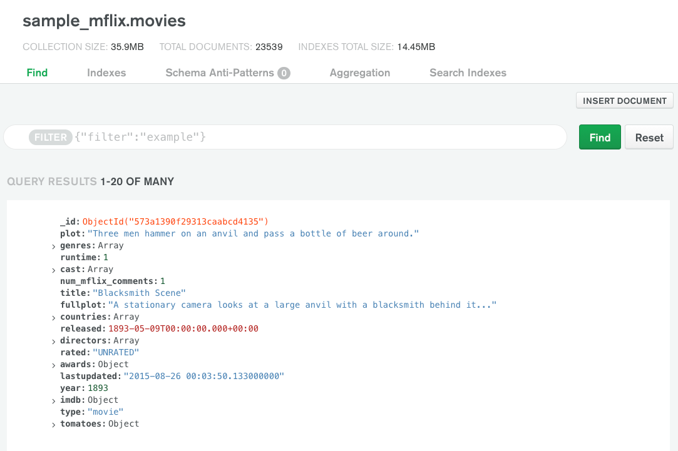The image size is (678, 451).
Task: Click the sample_mflix.movies collection title
Action: coord(104,21)
